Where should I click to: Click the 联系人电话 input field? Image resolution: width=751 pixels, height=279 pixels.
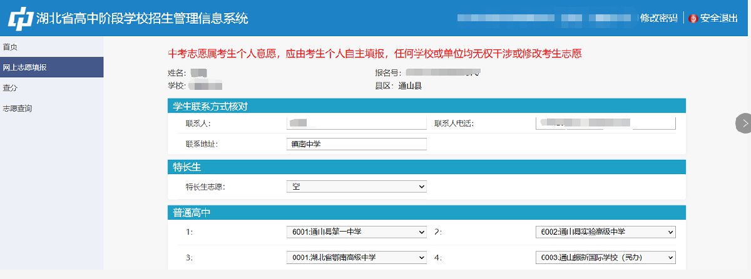pyautogui.click(x=606, y=123)
